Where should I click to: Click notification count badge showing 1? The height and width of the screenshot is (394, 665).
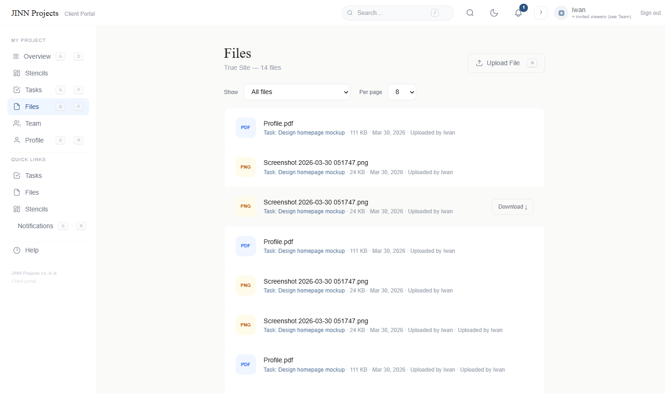coord(524,7)
